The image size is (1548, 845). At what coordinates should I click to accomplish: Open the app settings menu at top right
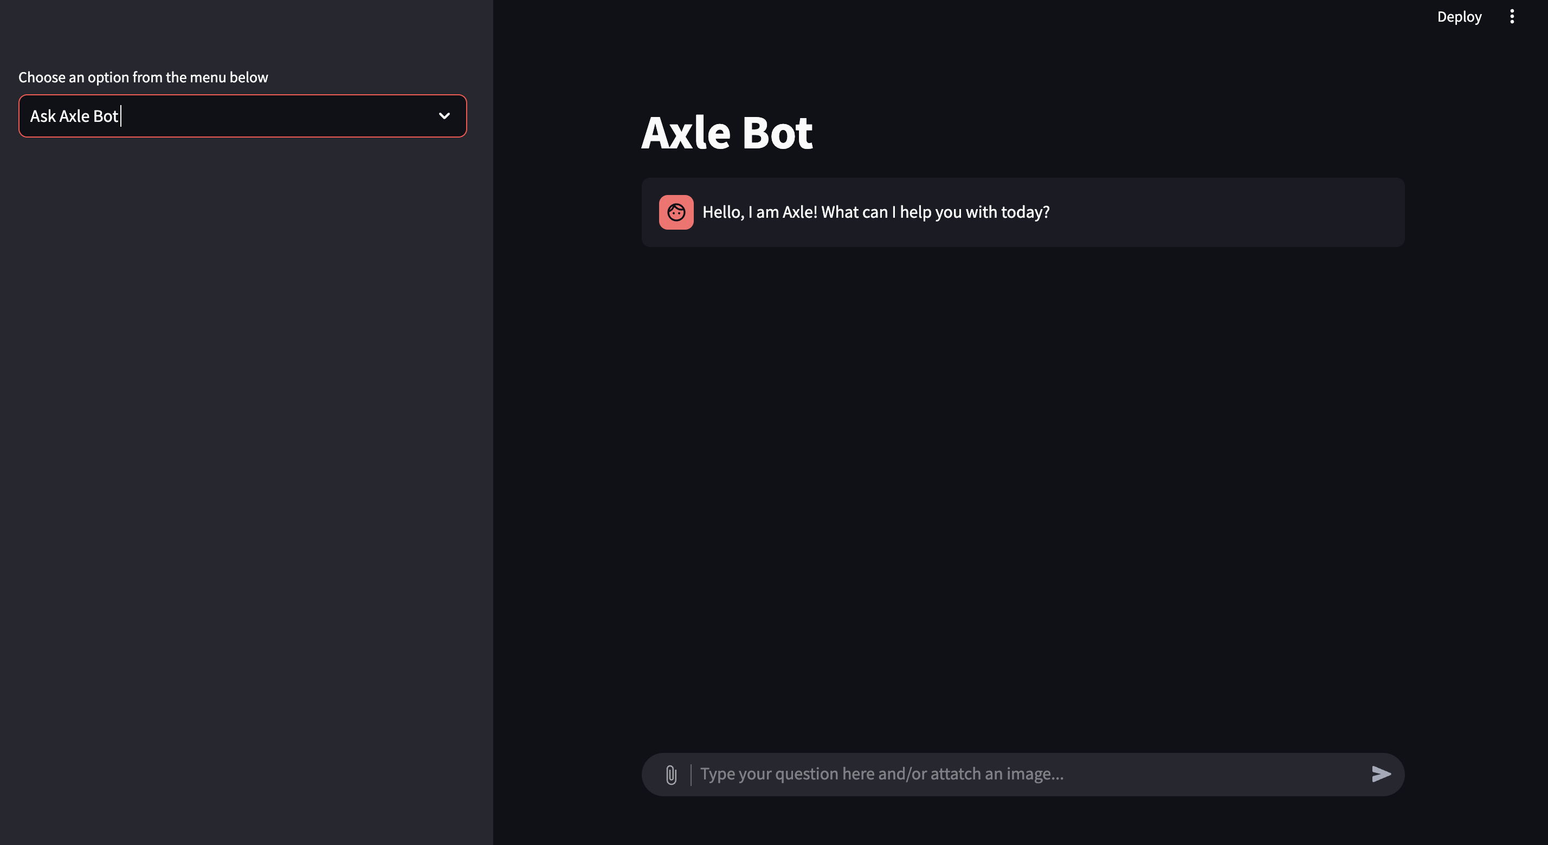(1513, 16)
